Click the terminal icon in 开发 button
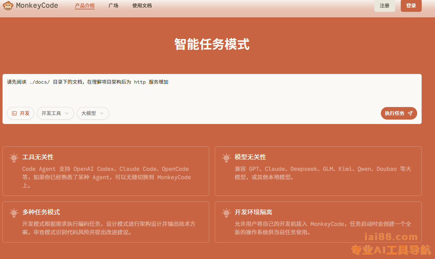 (x=14, y=113)
